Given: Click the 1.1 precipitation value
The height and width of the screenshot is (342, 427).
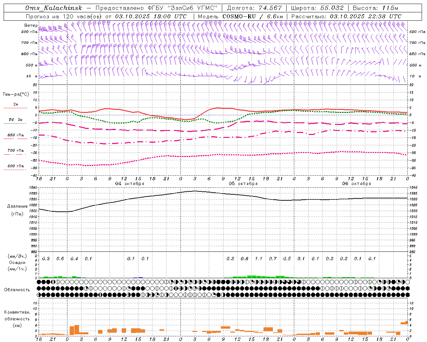Looking at the screenshot, I should (x=259, y=259).
